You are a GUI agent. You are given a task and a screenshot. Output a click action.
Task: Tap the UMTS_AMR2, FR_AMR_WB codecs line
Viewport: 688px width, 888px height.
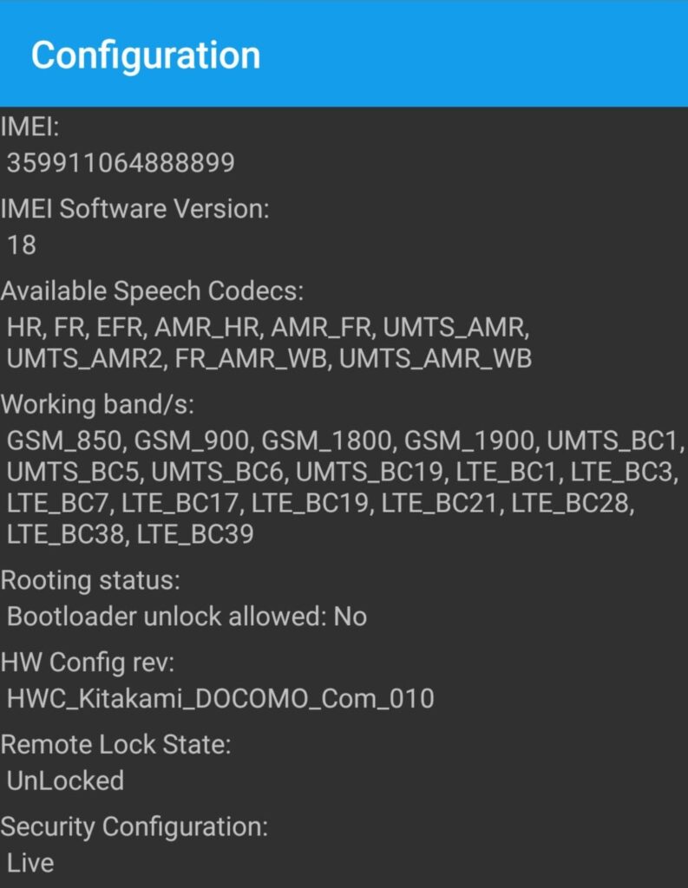point(269,358)
